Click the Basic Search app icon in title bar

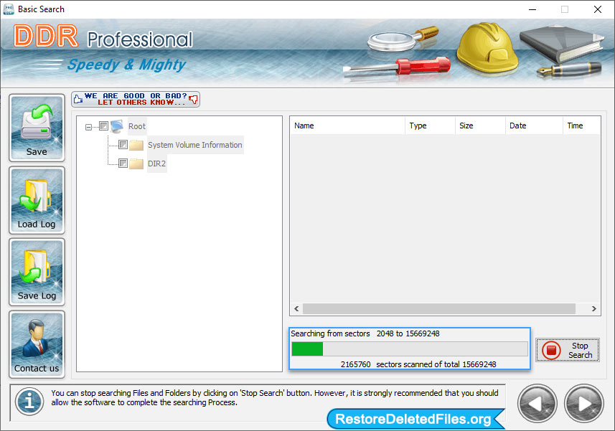[x=8, y=9]
